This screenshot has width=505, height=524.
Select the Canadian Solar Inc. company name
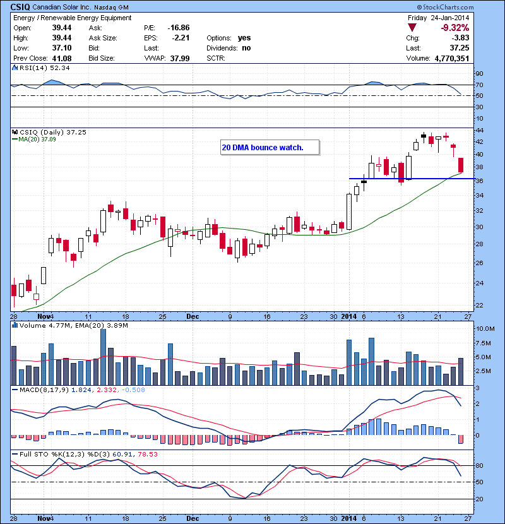(61, 7)
